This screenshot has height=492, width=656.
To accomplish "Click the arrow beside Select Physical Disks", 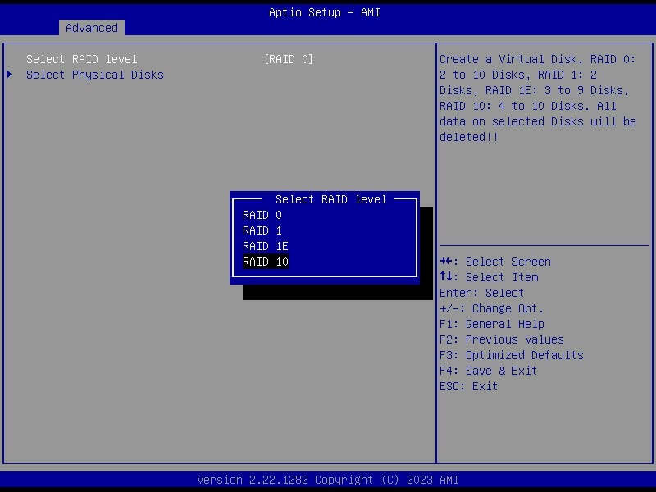I will coord(10,75).
